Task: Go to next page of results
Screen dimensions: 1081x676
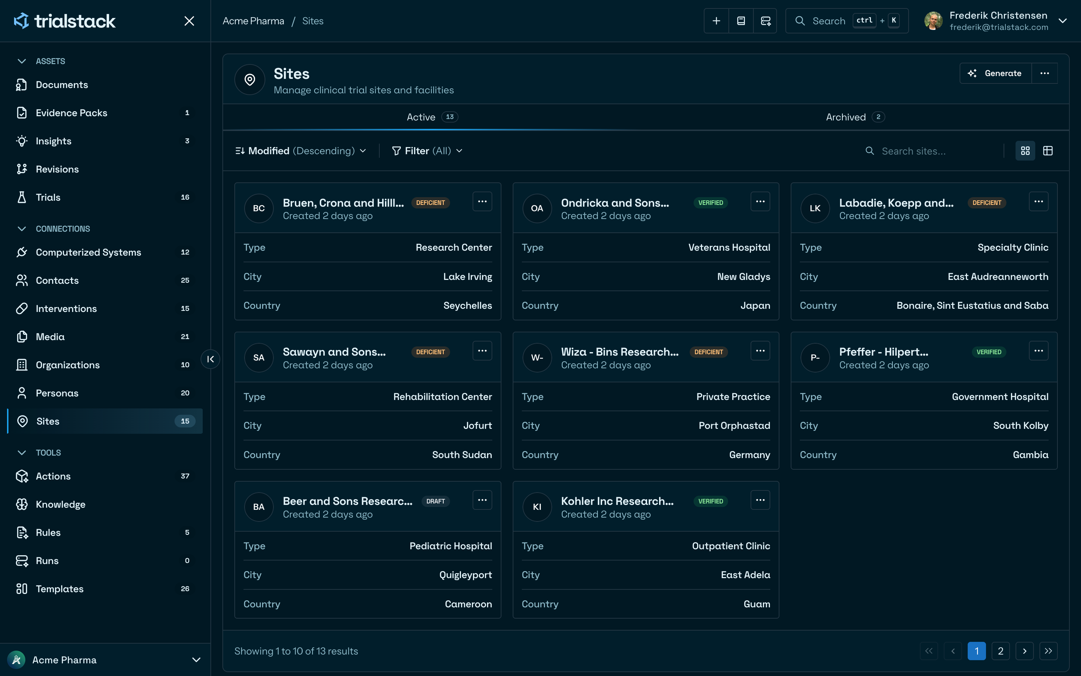Action: [x=1025, y=651]
